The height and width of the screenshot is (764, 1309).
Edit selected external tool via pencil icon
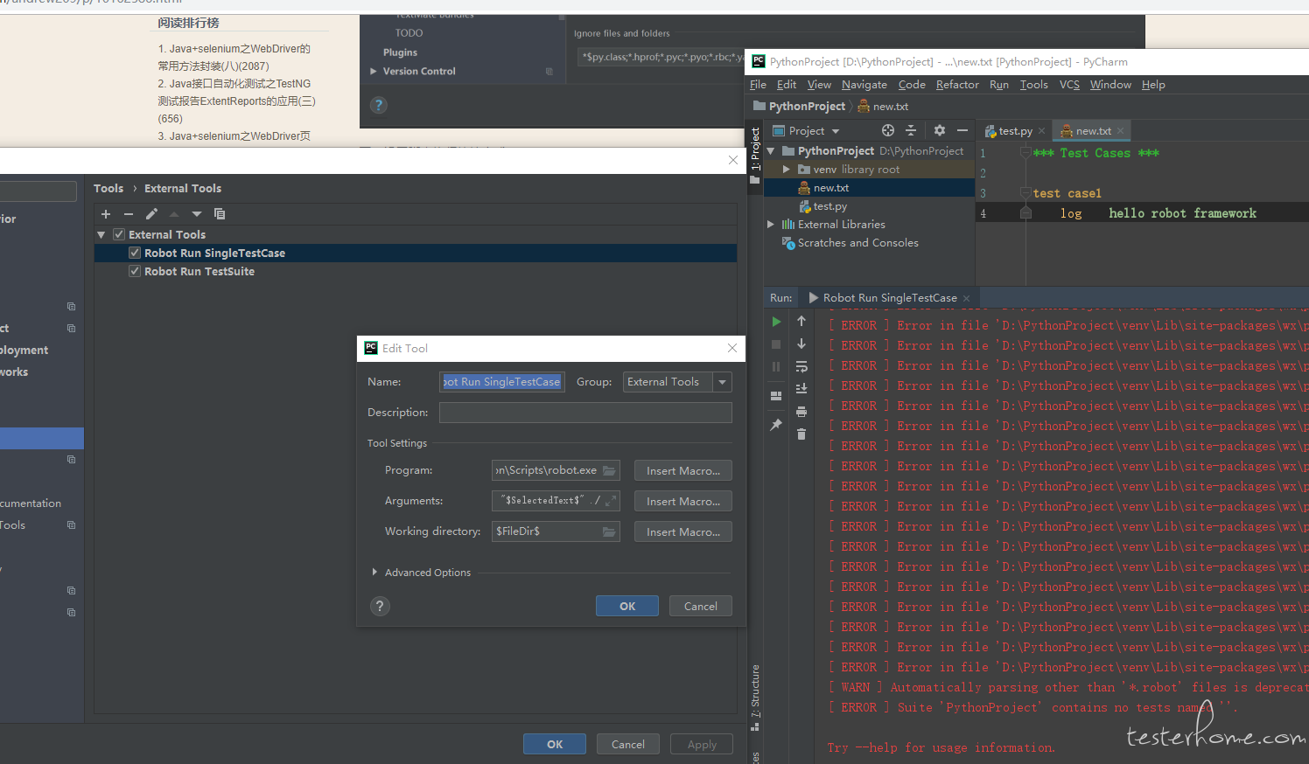click(151, 214)
